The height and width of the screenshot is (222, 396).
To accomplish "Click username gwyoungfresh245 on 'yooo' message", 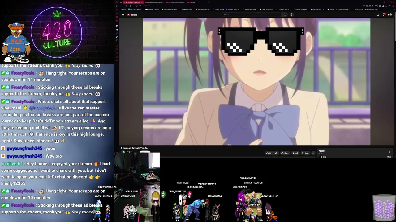I will [x=24, y=149].
